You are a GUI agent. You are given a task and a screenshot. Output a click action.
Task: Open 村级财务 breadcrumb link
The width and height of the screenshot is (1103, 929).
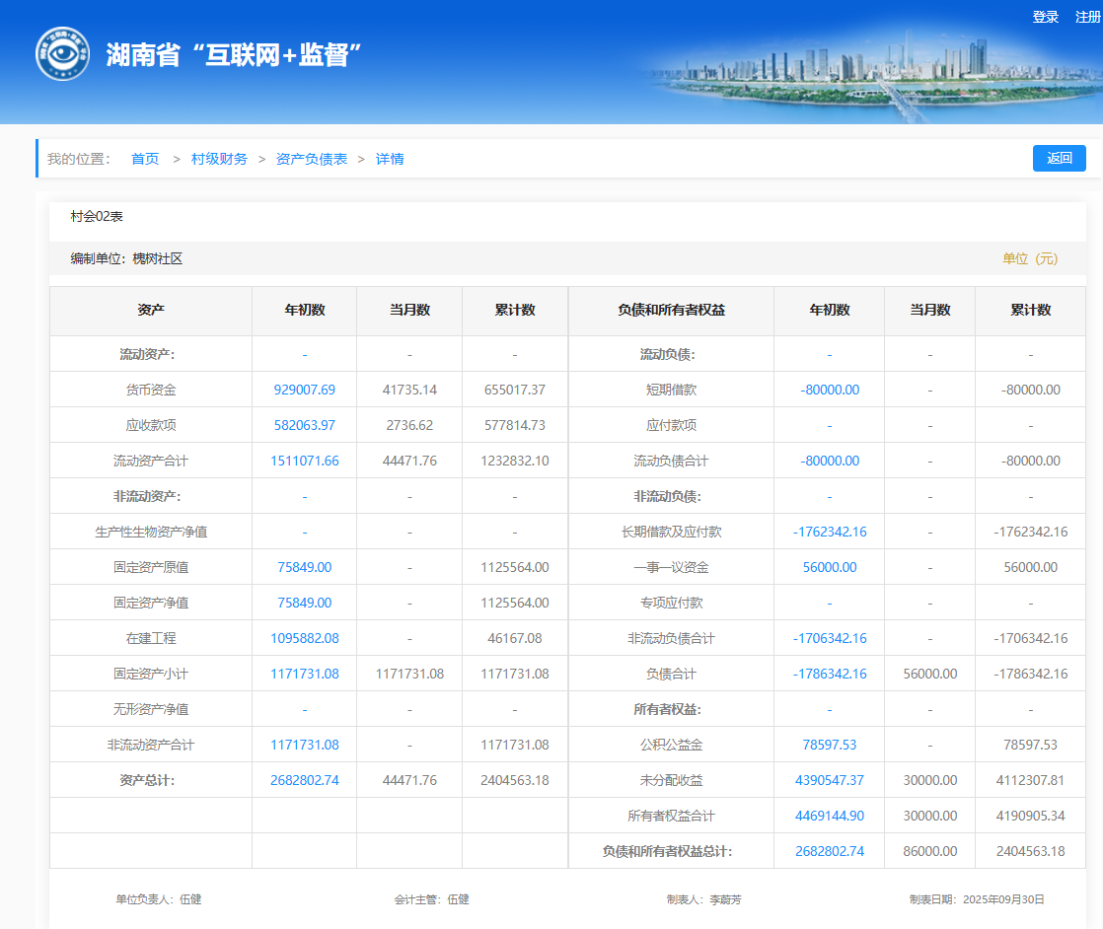tap(219, 159)
